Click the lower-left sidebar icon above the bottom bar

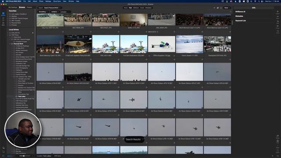tap(3, 152)
